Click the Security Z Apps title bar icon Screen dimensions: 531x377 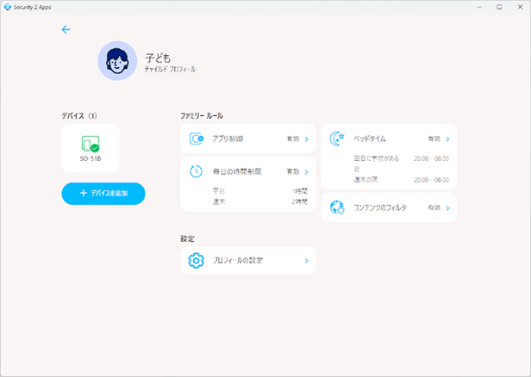8,7
